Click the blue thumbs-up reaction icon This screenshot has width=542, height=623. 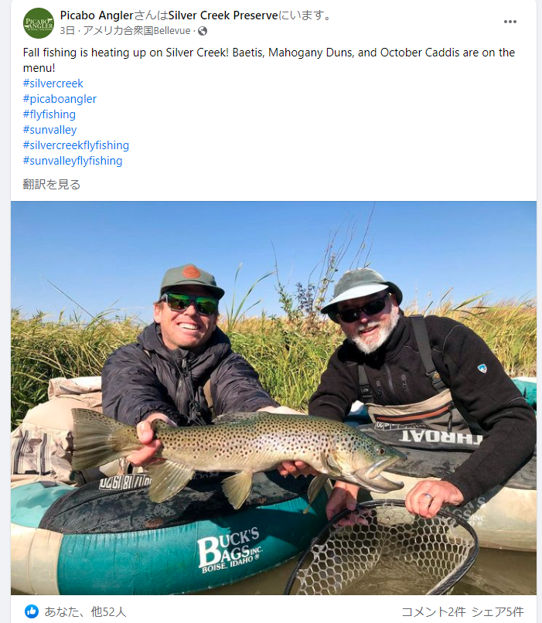coord(32,611)
